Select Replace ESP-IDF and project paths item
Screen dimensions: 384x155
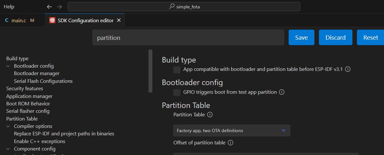(64, 134)
